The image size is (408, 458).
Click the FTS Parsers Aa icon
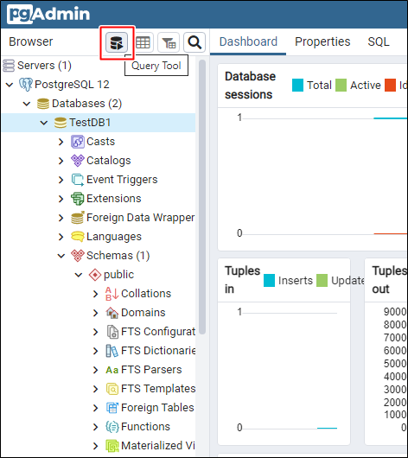(112, 370)
